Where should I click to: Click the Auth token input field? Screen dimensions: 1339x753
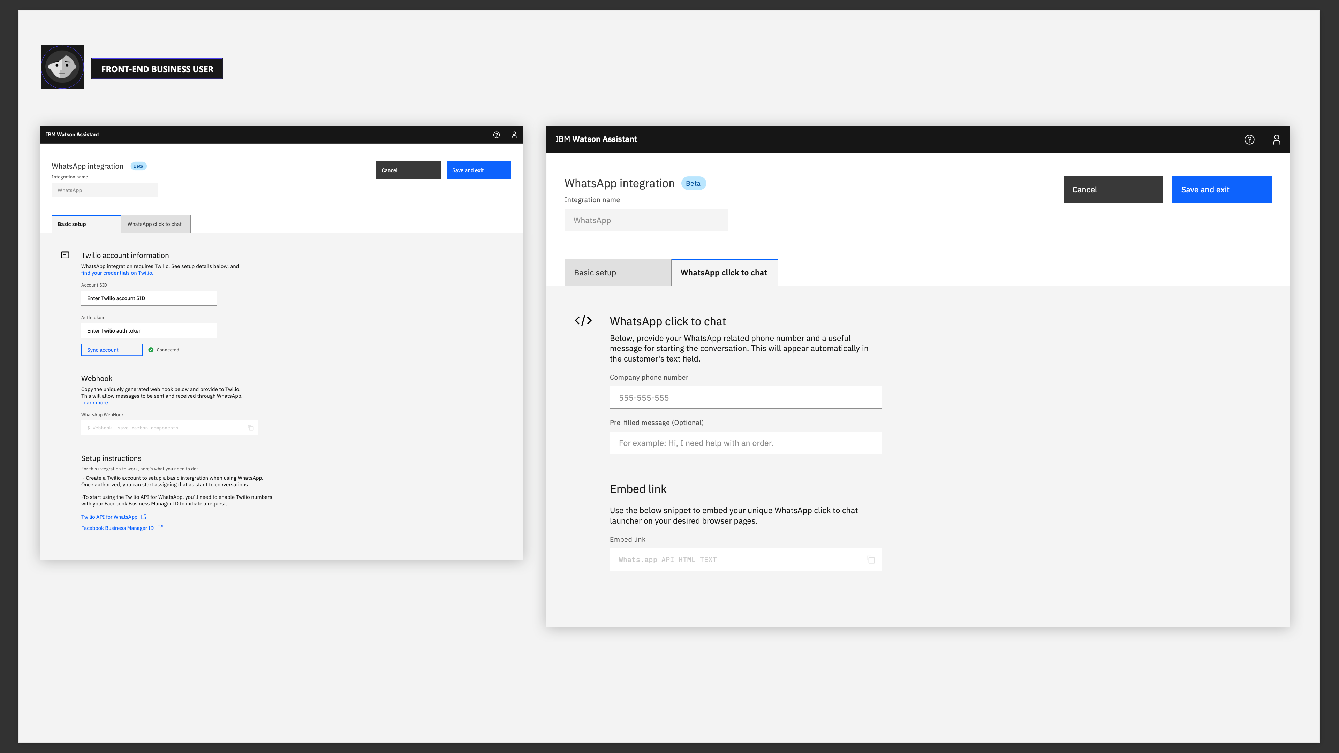pos(149,330)
